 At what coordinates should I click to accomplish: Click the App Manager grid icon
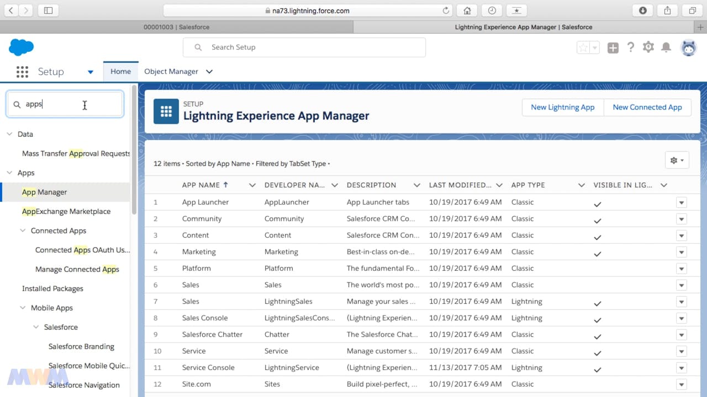(x=166, y=111)
